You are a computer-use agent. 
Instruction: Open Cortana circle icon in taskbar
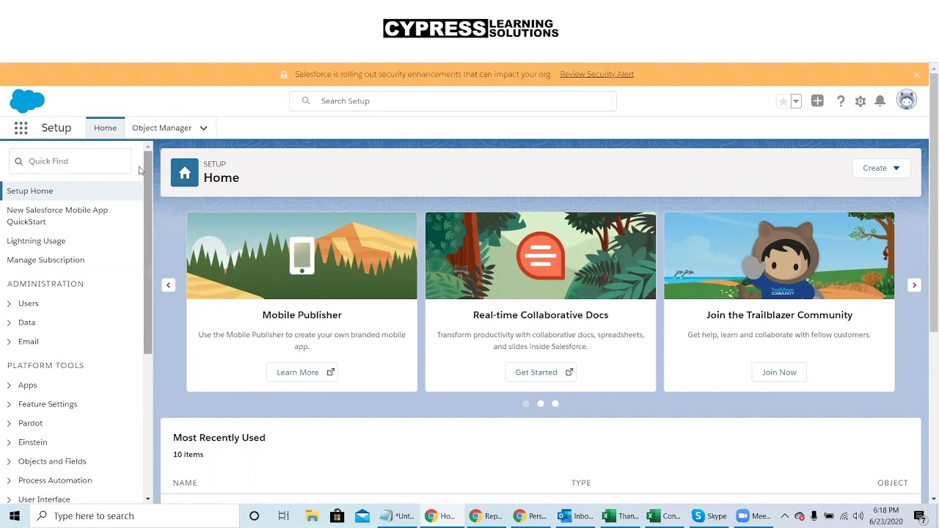click(x=254, y=516)
